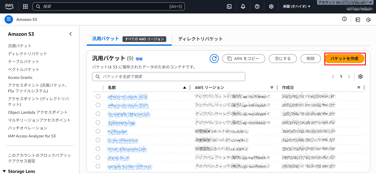This screenshot has height=174, width=376.
Task: Refresh the bucket list
Action: pos(214,59)
